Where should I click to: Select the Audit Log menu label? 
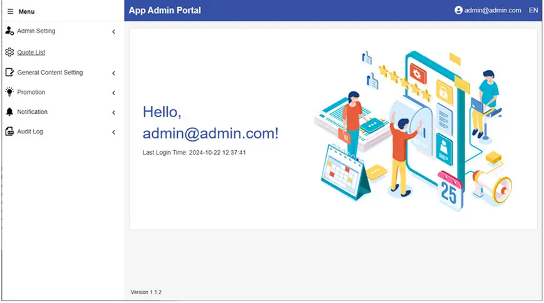(30, 131)
